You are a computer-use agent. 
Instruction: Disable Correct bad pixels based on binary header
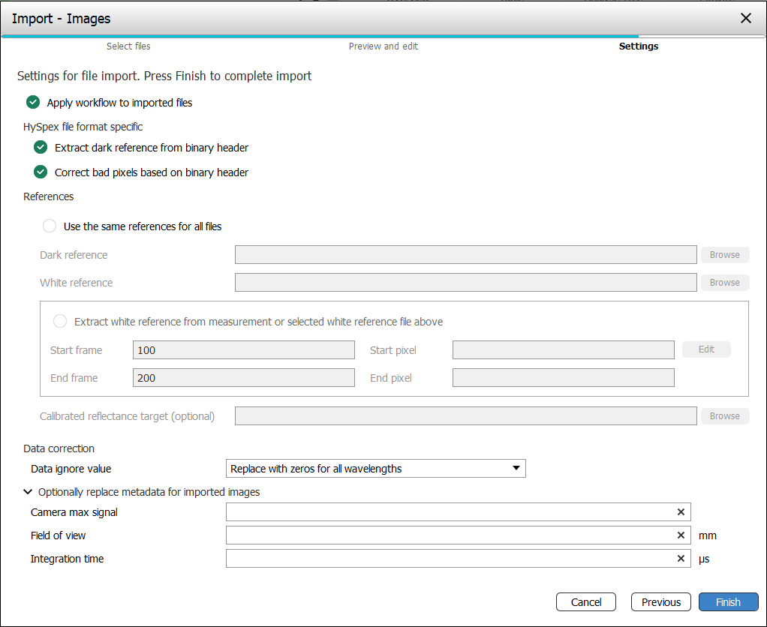pyautogui.click(x=41, y=172)
